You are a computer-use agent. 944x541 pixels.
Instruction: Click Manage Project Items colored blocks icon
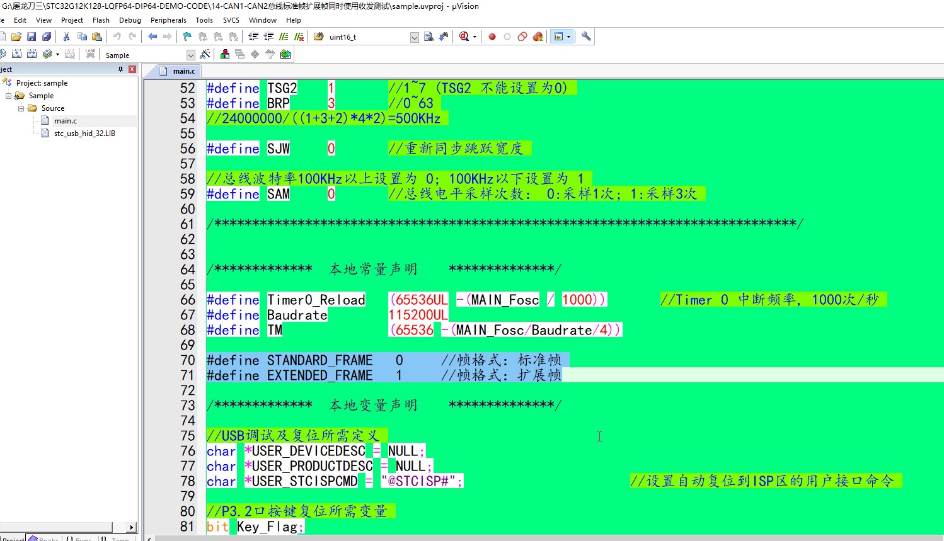(225, 55)
